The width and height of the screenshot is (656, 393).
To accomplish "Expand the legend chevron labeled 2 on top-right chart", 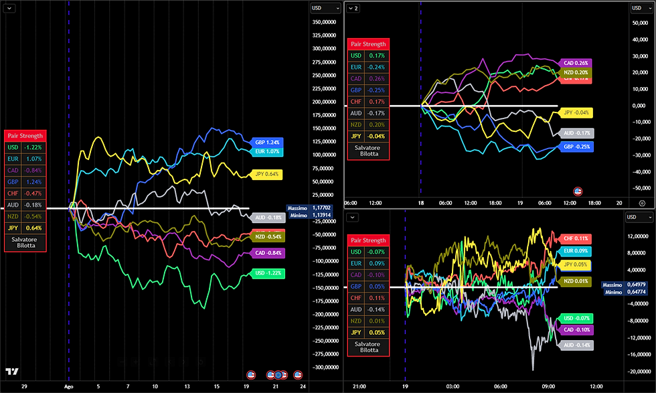I will click(353, 8).
